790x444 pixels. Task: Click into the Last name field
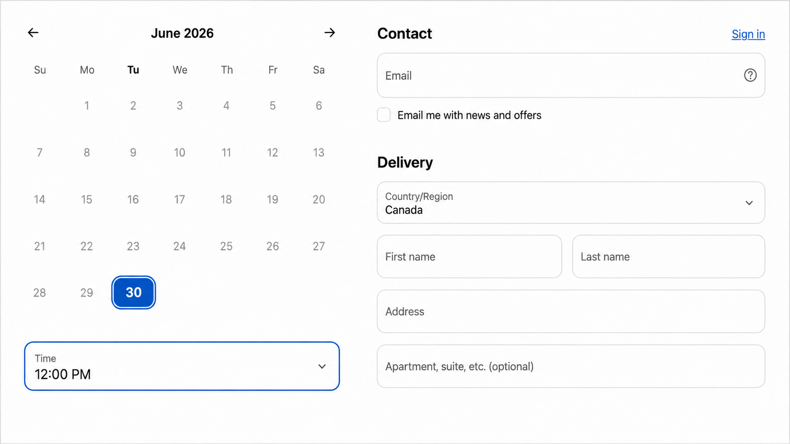click(669, 257)
